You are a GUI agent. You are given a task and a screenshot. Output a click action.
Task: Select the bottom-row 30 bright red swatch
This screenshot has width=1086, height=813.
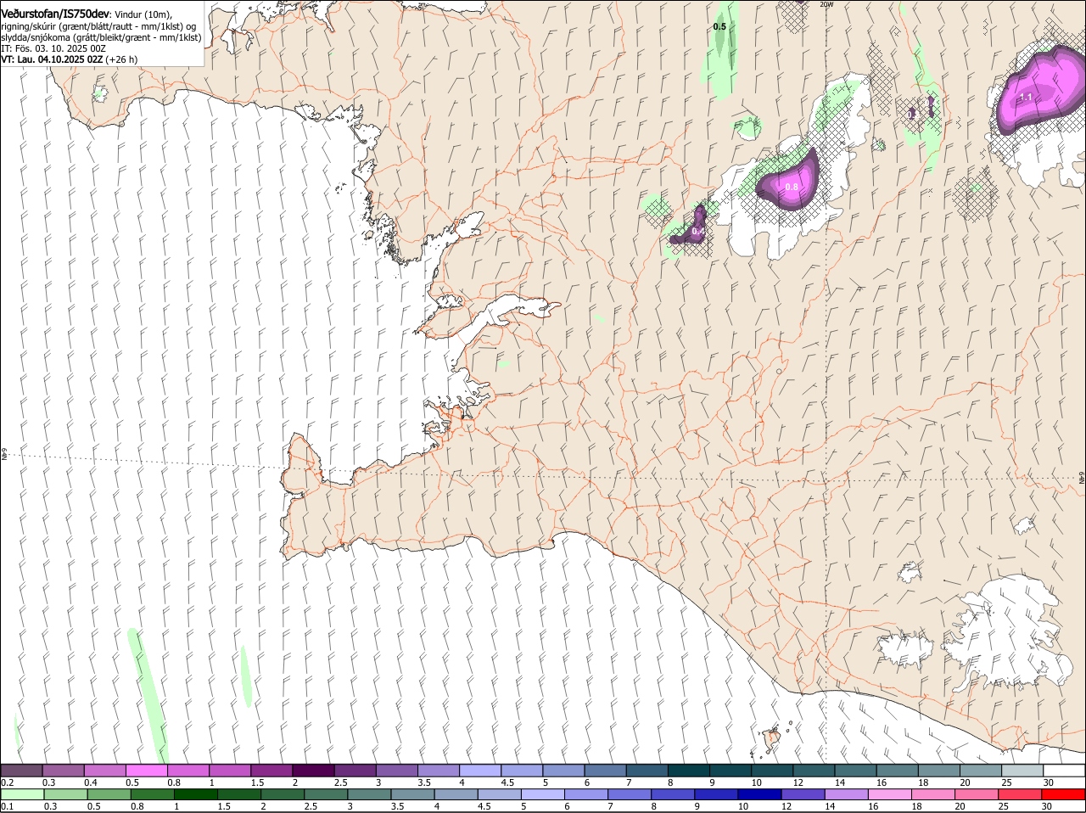coord(1063,794)
